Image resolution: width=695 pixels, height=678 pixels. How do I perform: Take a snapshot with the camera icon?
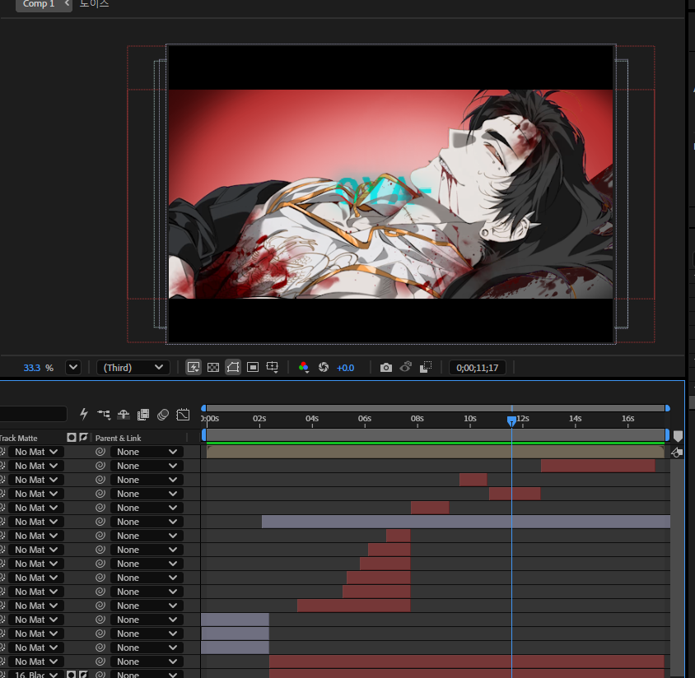pyautogui.click(x=386, y=368)
